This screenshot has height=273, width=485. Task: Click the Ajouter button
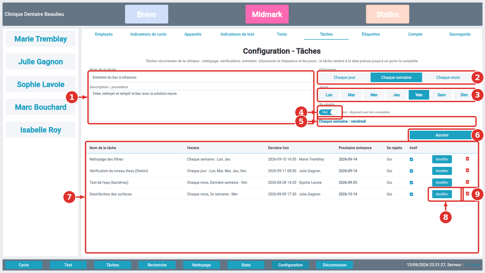[442, 135]
